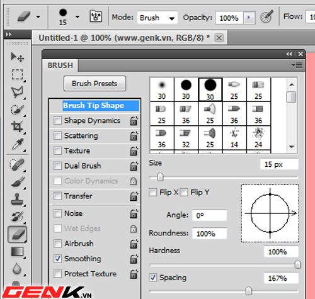Viewport: 315px width, 299px height.
Task: Toggle lock icon for Protect Texture
Action: point(134,274)
